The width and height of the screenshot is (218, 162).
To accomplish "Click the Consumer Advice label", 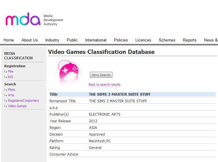I will pos(64,154).
